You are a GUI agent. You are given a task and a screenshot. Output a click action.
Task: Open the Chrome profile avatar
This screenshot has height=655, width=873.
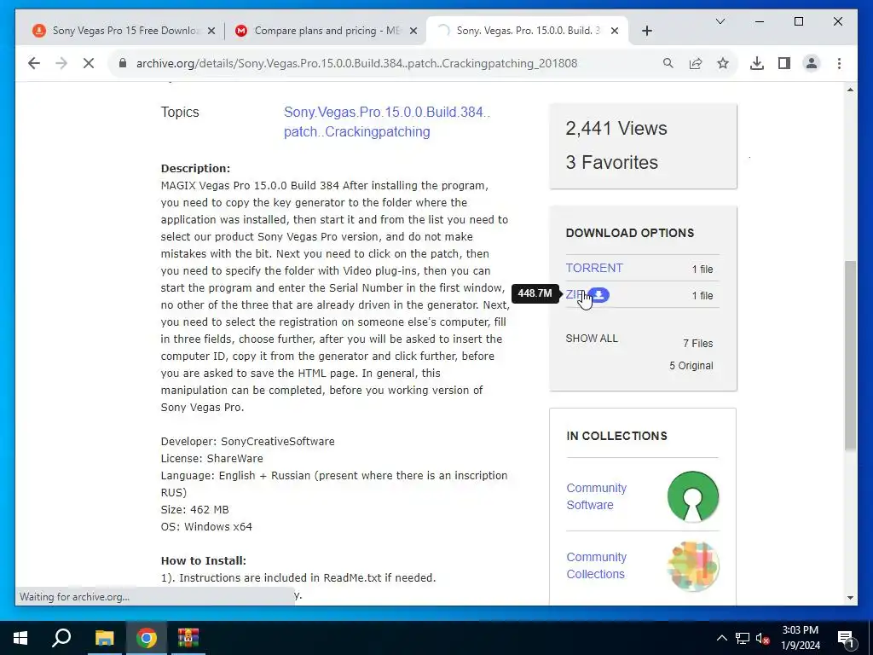[x=812, y=63]
